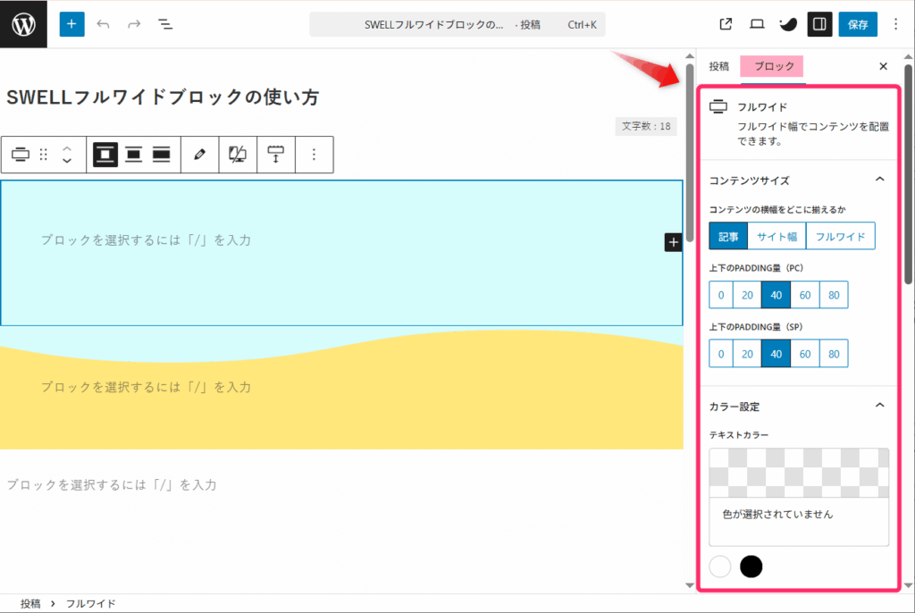Click the blue full-wide block placeholder text
This screenshot has width=915, height=613.
click(x=146, y=240)
